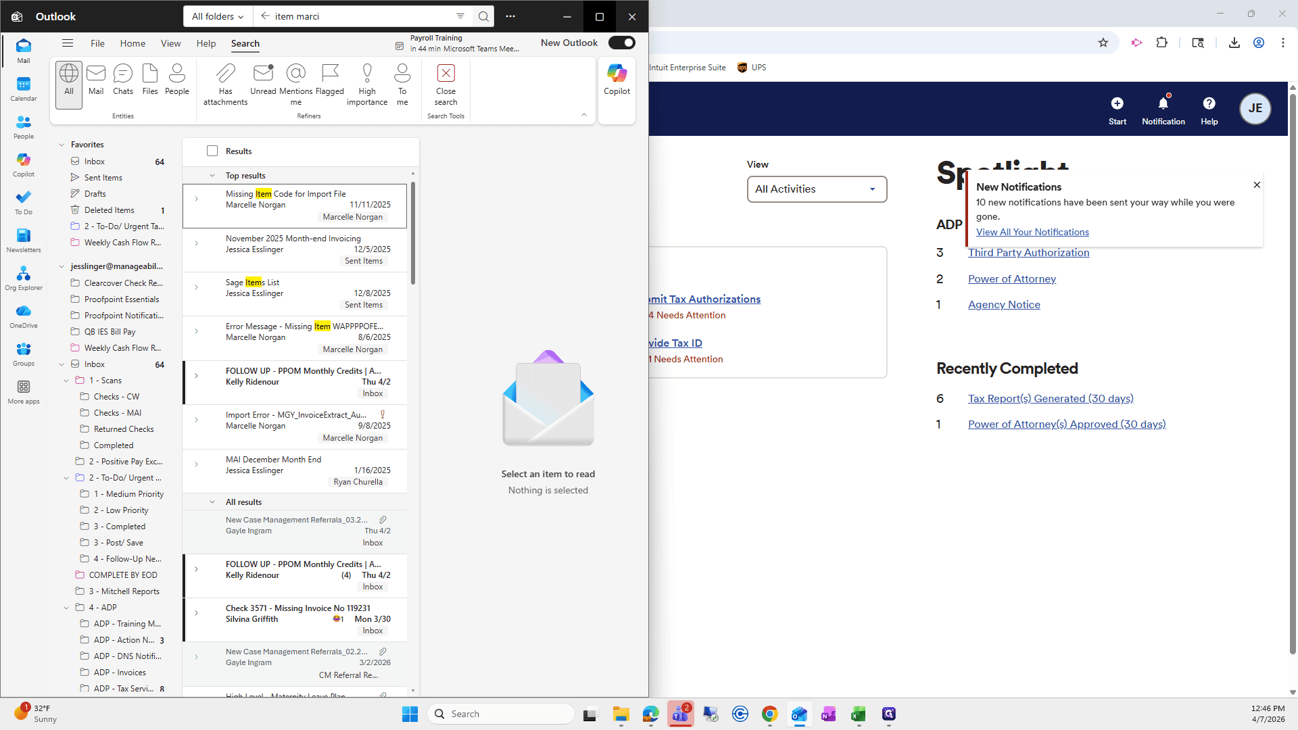Dismiss the New Notifications popup
This screenshot has width=1298, height=730.
(x=1257, y=185)
